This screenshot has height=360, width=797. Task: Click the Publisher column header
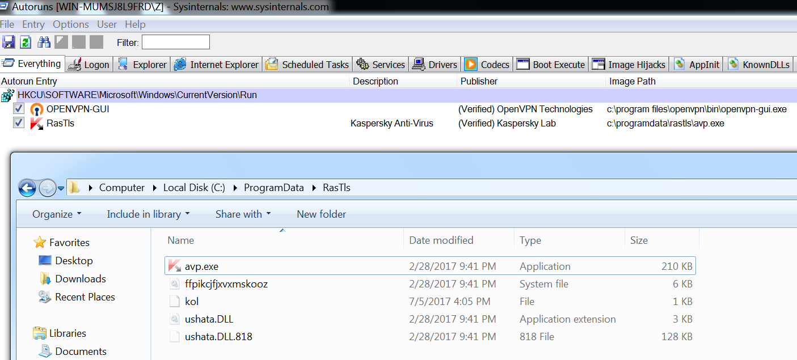pos(531,81)
